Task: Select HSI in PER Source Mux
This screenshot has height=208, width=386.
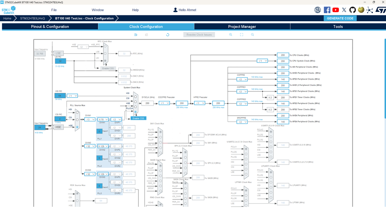Action: (77, 193)
